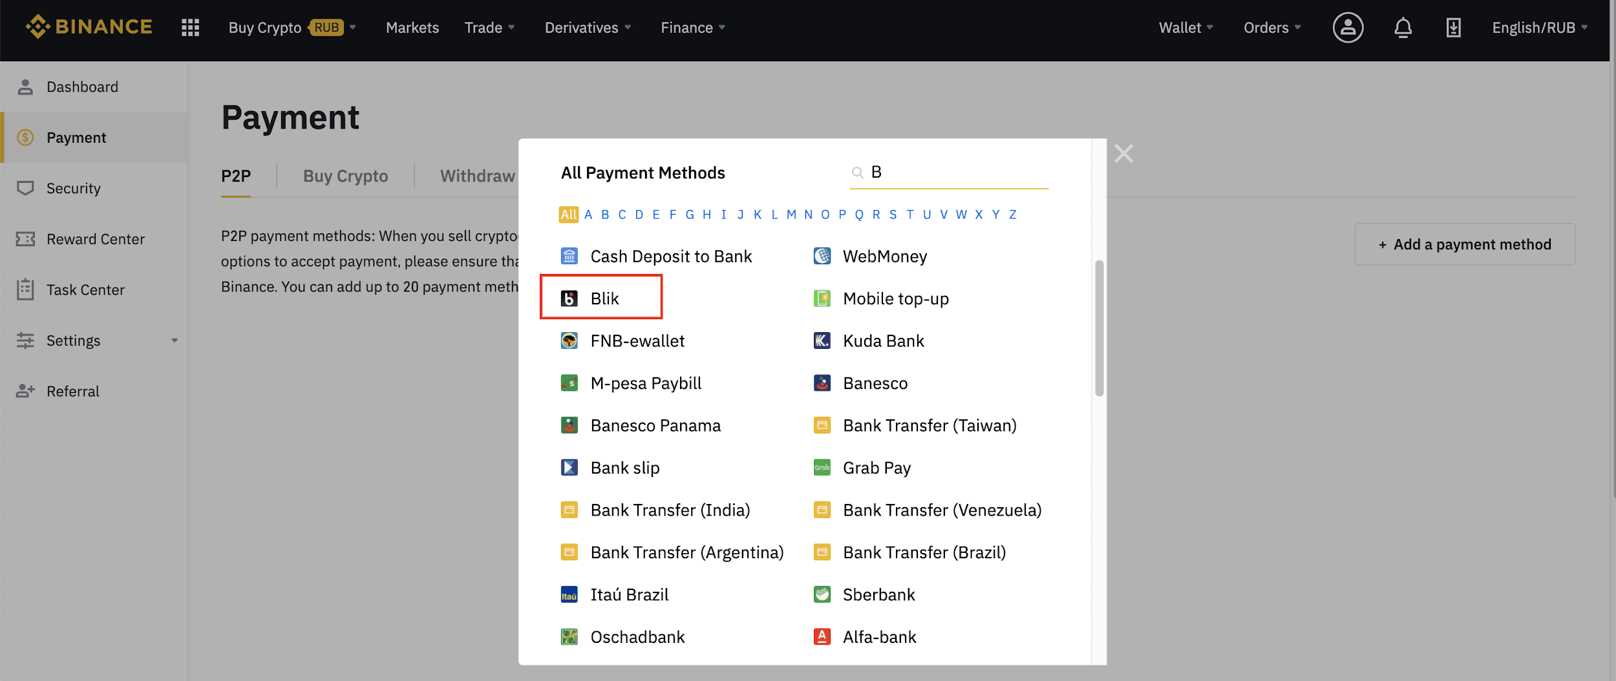Open the apps grid menu icon
Image resolution: width=1616 pixels, height=681 pixels.
click(190, 28)
